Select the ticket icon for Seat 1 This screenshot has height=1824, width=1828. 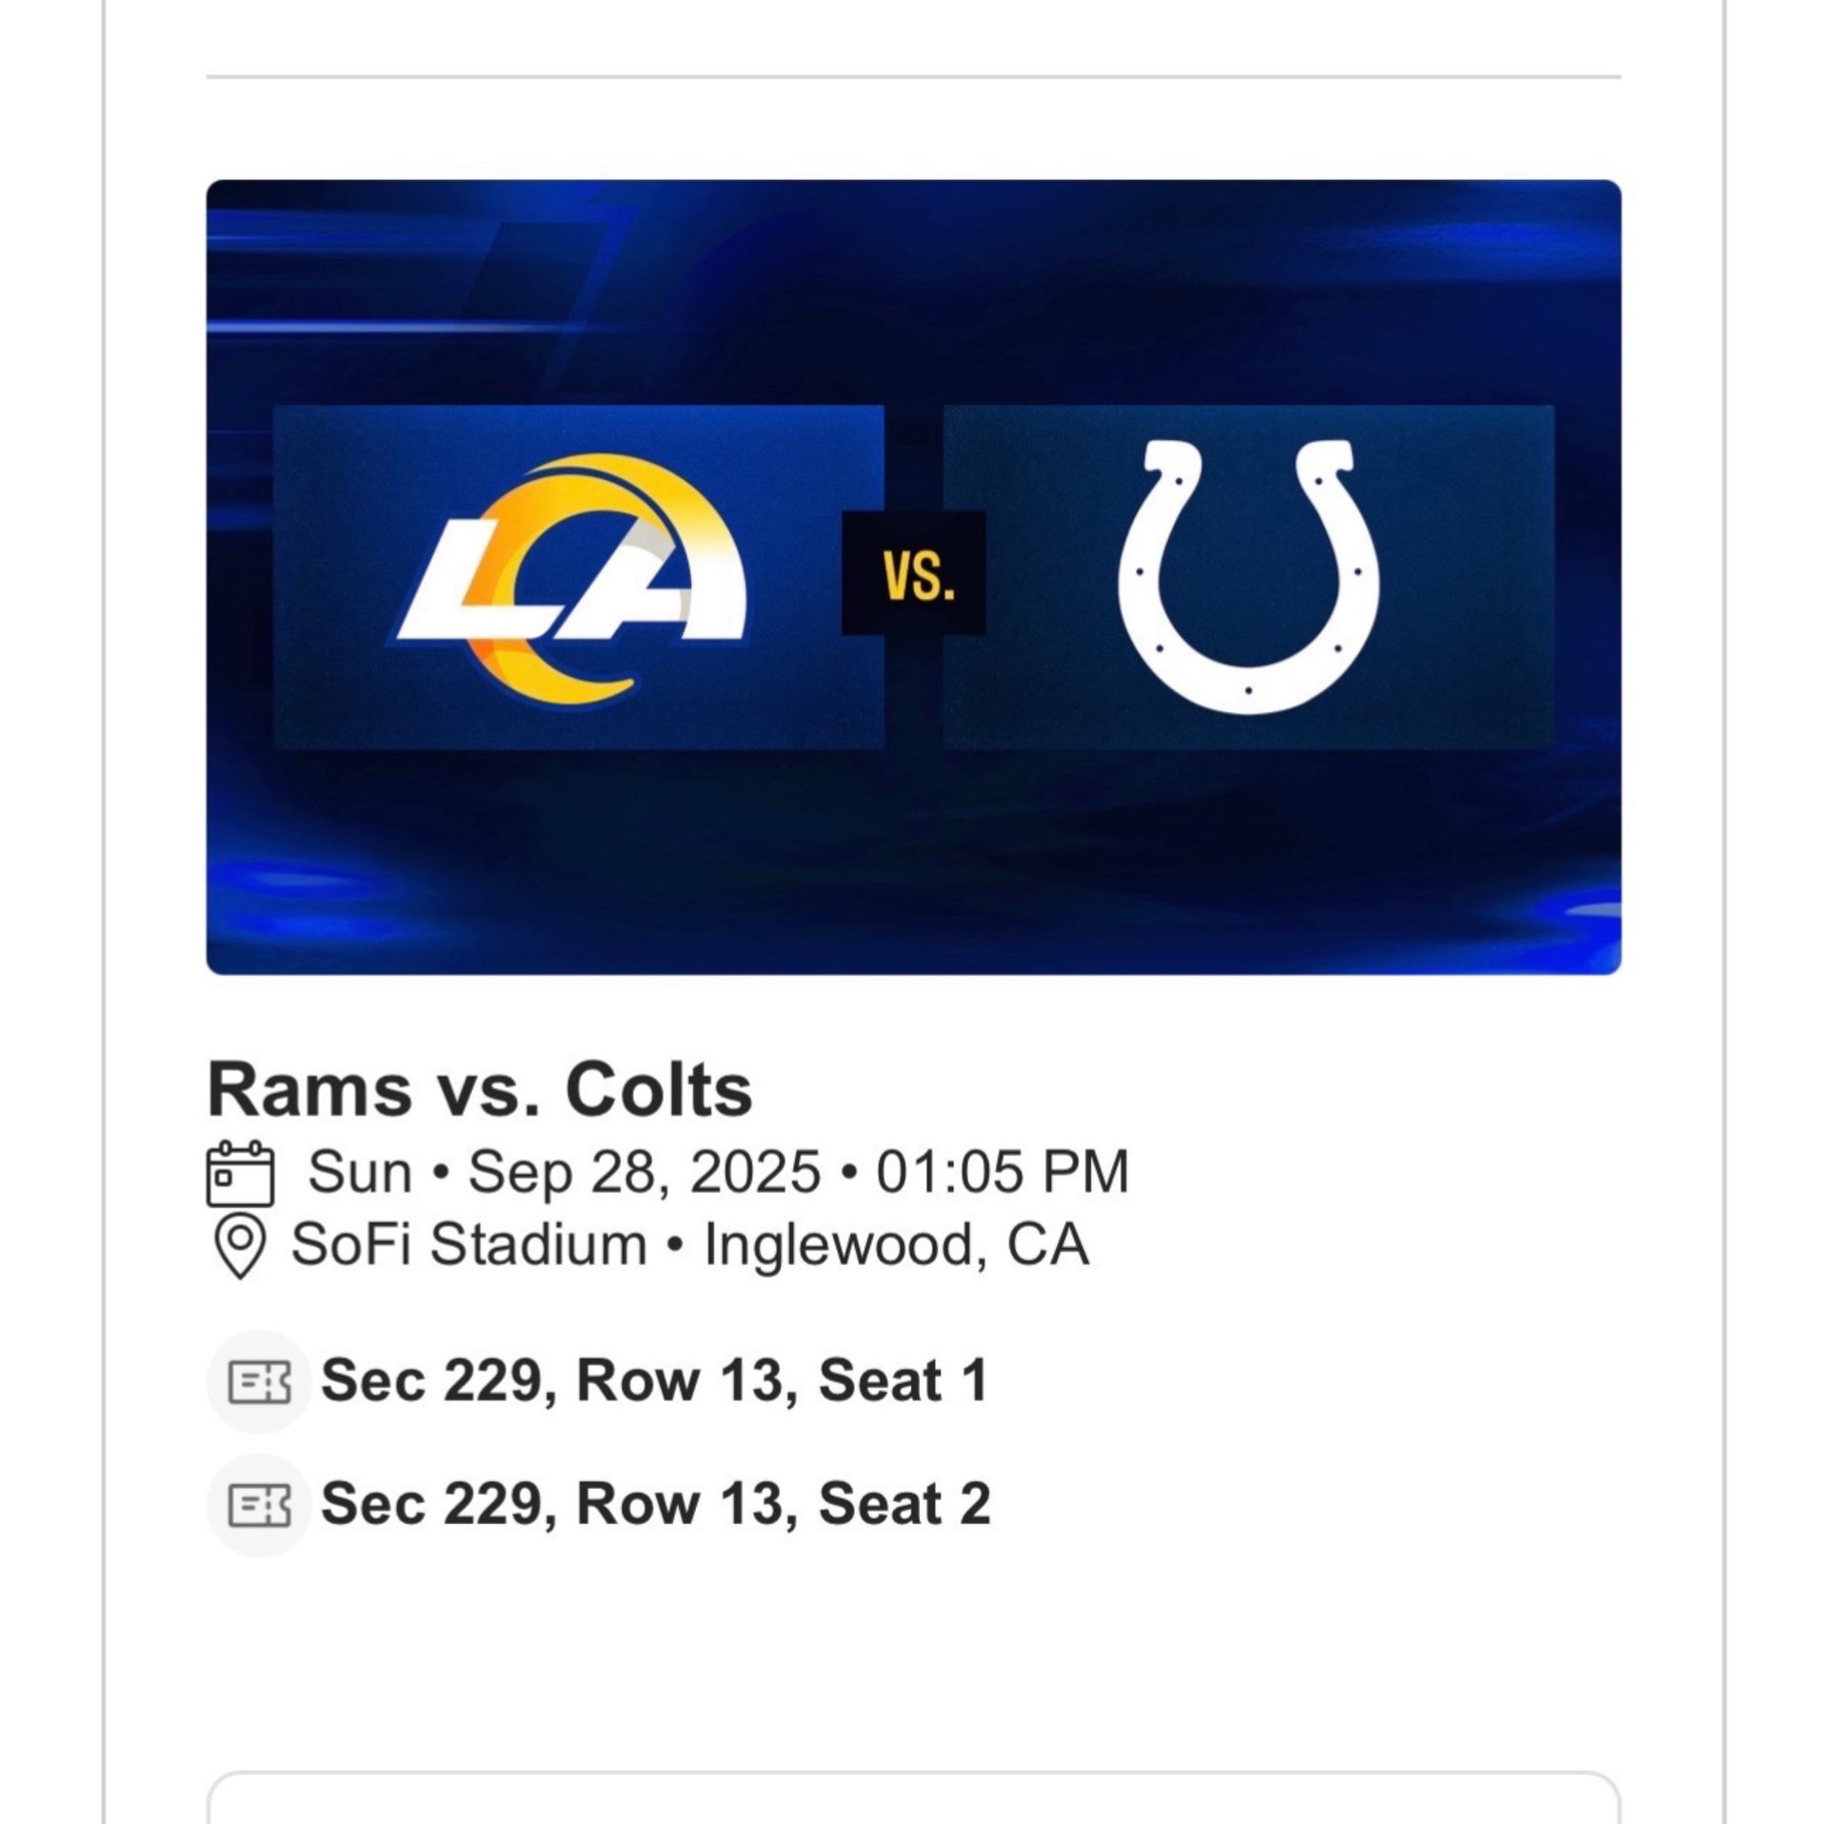259,1382
